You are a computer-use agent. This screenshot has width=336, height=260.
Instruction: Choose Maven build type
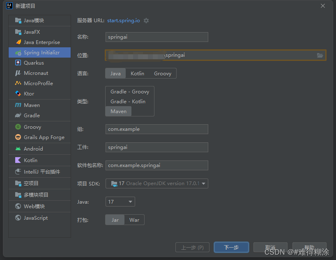(118, 111)
